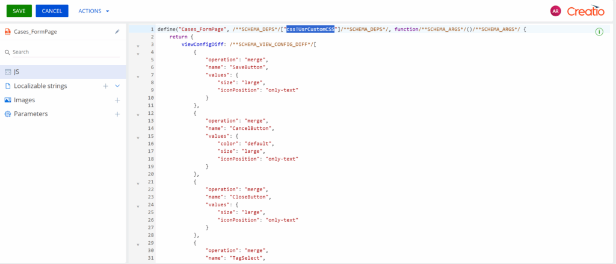
Task: Click the pencil icon beside Cases_FormPage
Action: pos(117,32)
